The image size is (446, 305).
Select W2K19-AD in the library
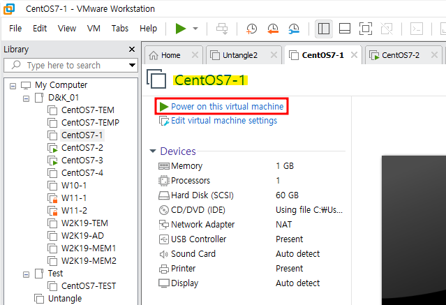coord(82,236)
